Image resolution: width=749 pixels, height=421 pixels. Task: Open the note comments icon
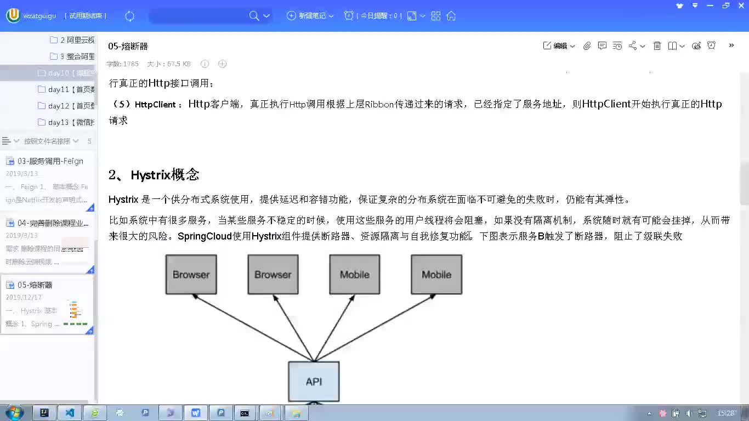[602, 46]
